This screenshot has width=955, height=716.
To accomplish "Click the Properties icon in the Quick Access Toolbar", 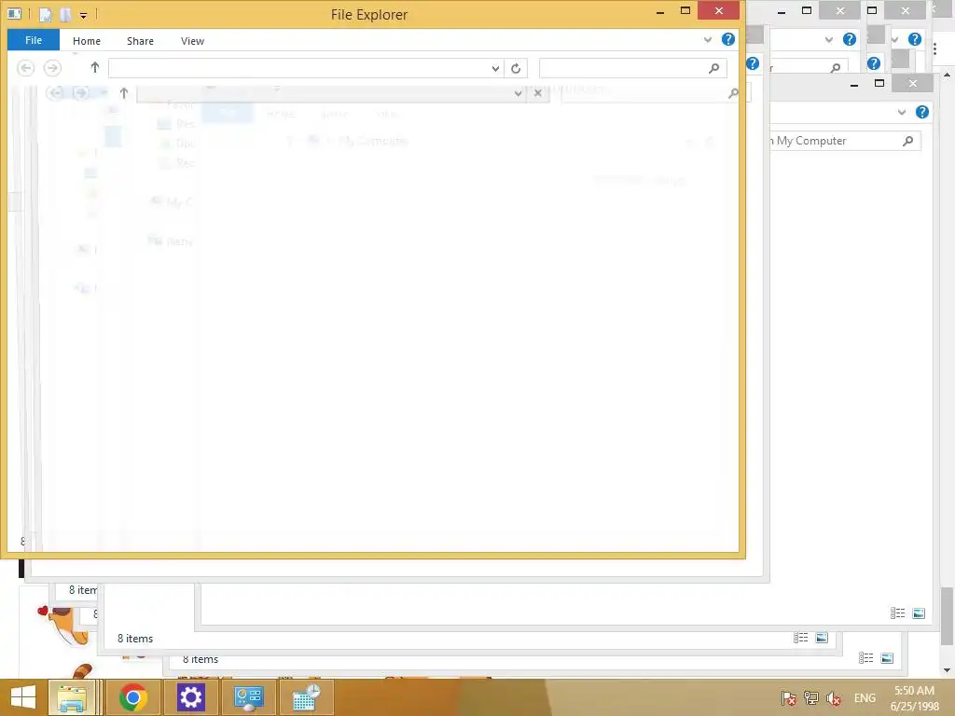I will point(46,14).
